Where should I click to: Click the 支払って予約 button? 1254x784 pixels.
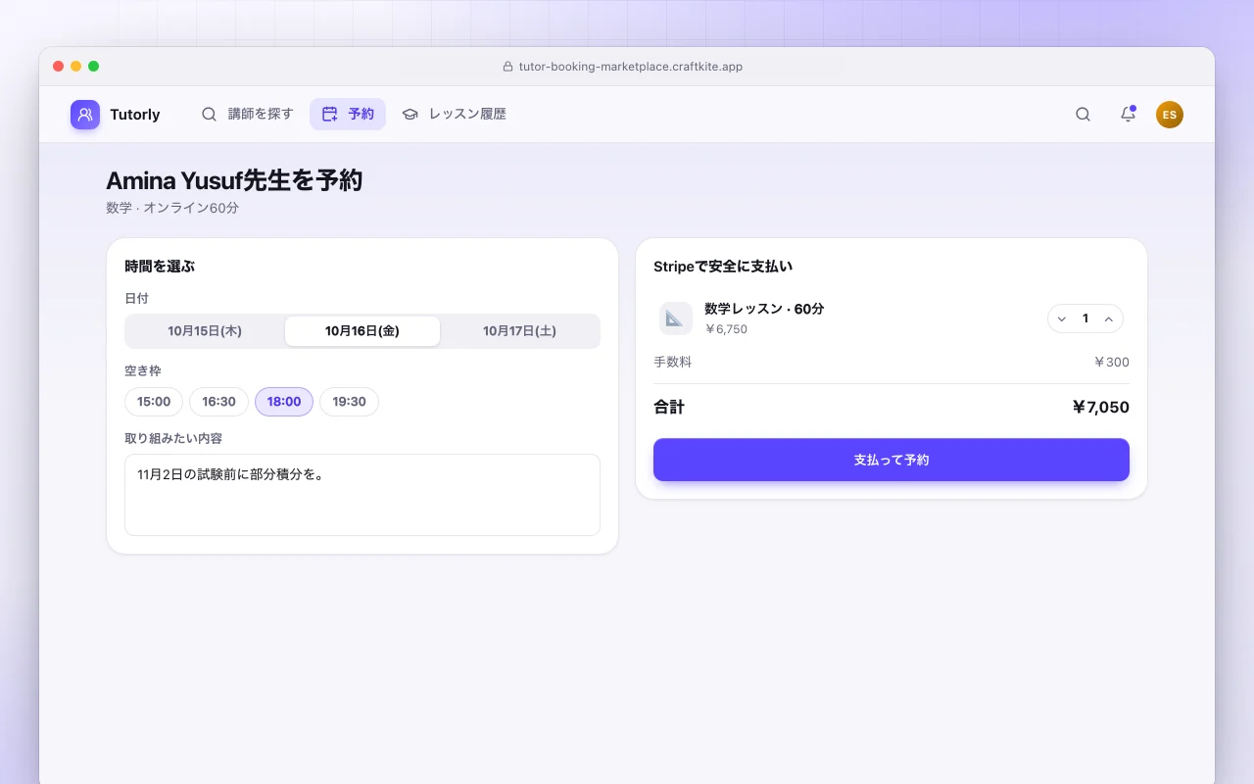point(892,460)
